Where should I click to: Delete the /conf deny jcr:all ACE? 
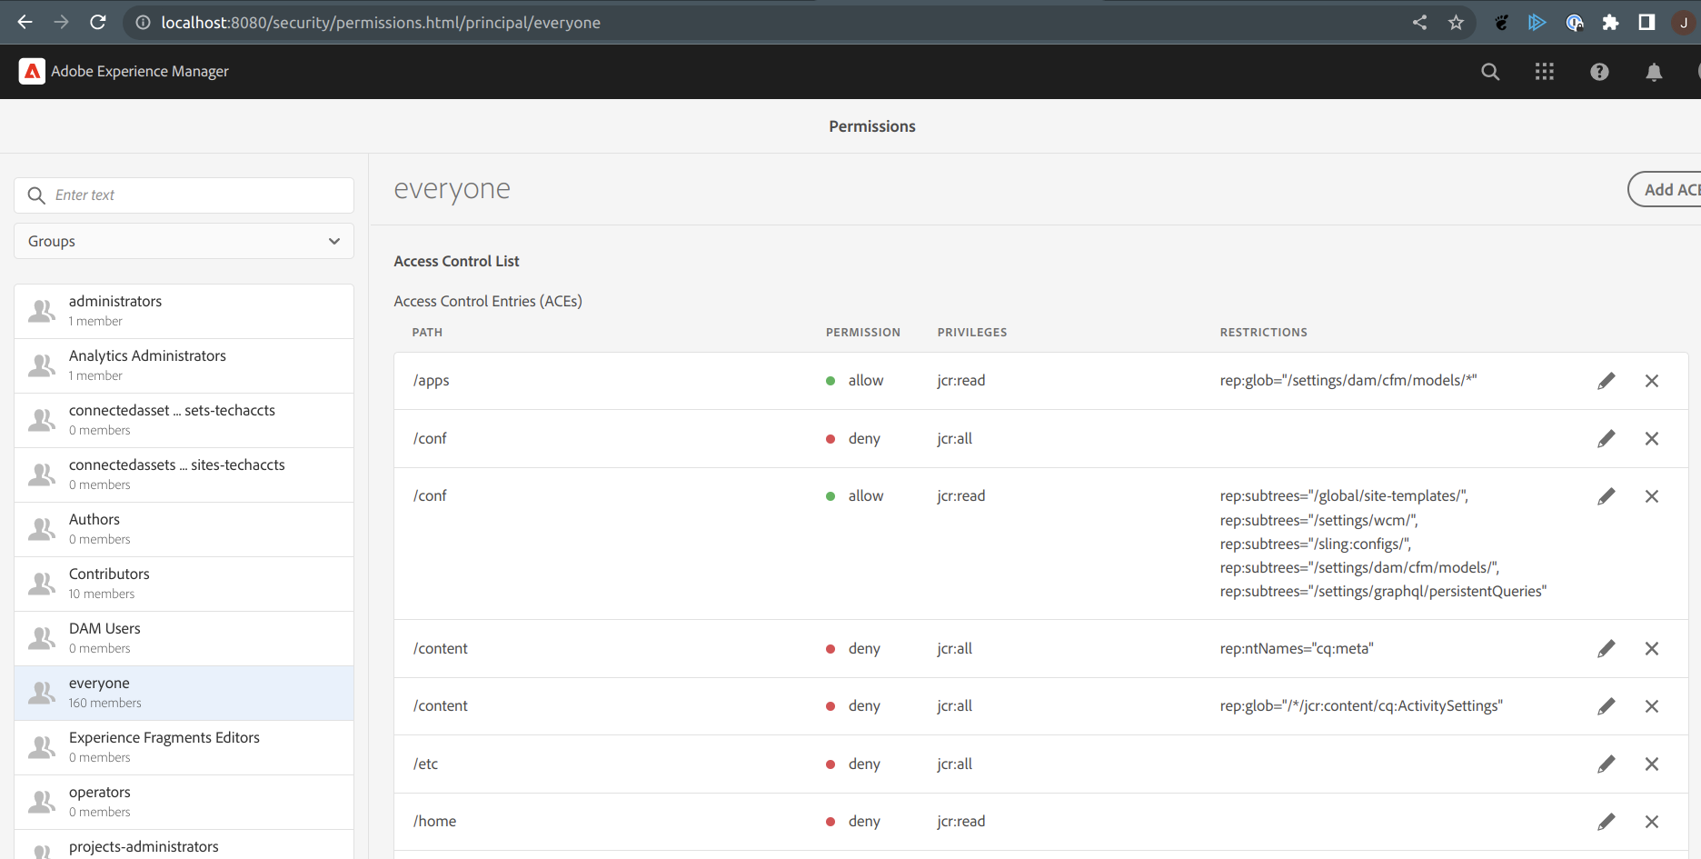tap(1652, 438)
